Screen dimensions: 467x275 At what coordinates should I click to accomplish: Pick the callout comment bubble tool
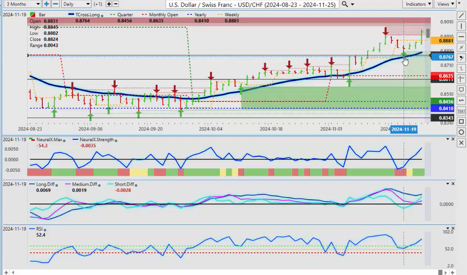pyautogui.click(x=461, y=90)
